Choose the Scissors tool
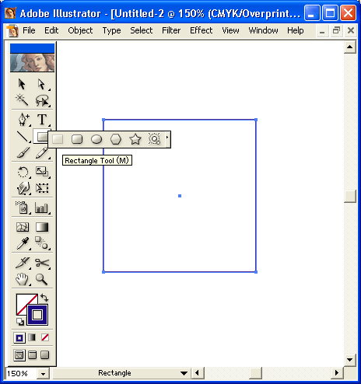 pyautogui.click(x=42, y=263)
